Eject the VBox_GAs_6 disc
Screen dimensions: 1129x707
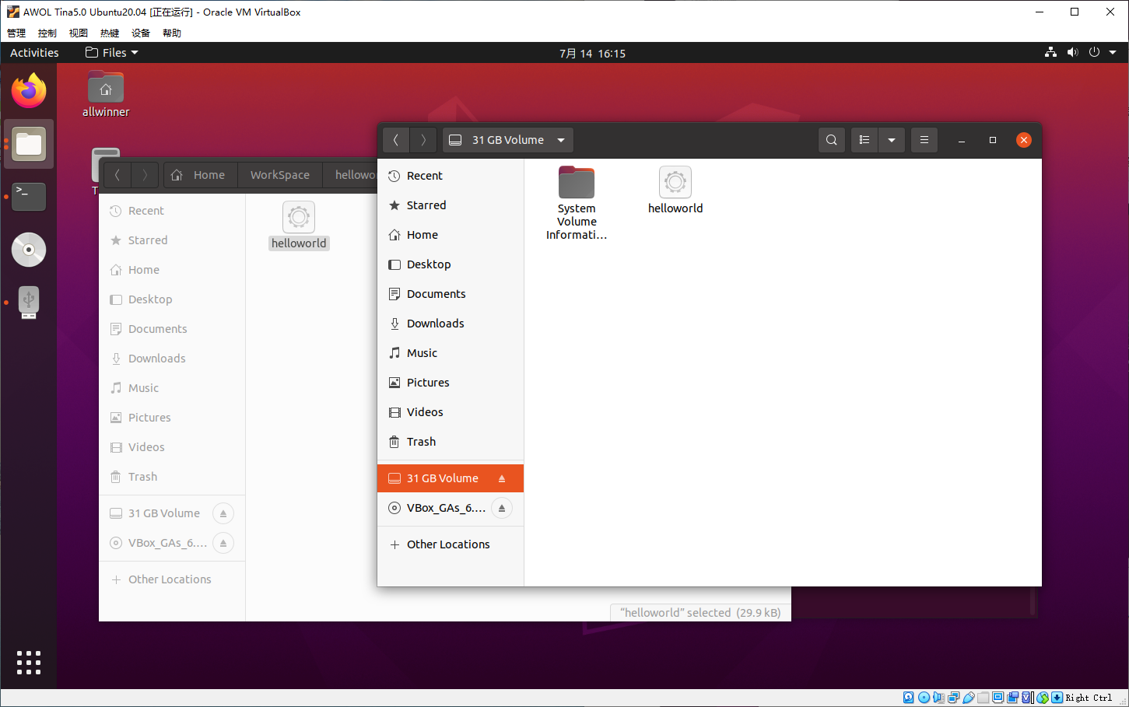[x=502, y=508]
